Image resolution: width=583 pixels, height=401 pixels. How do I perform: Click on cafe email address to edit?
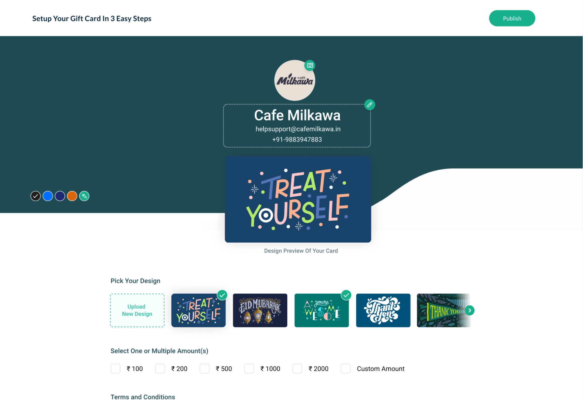click(x=298, y=129)
